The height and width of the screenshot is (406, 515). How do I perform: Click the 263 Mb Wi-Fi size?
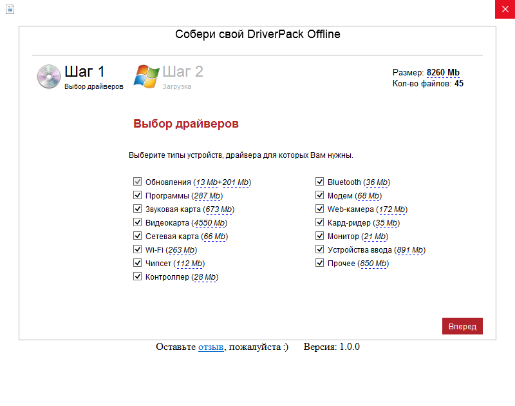(182, 250)
